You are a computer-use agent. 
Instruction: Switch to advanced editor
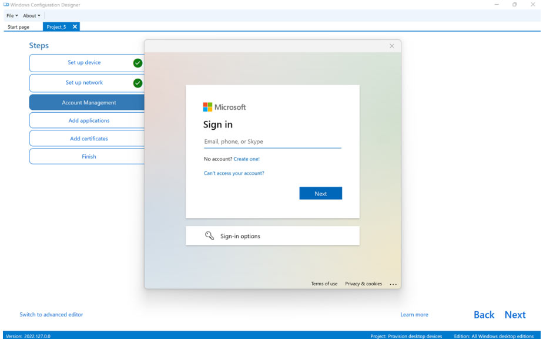51,315
